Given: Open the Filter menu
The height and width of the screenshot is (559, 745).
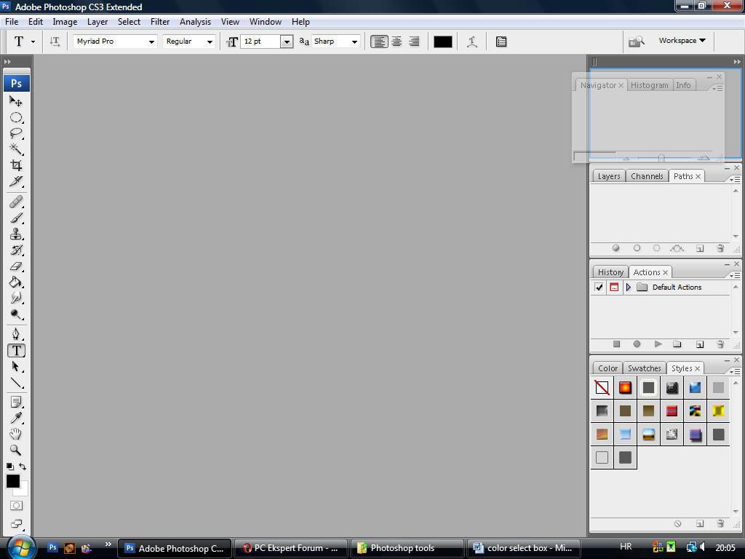Looking at the screenshot, I should [x=160, y=22].
